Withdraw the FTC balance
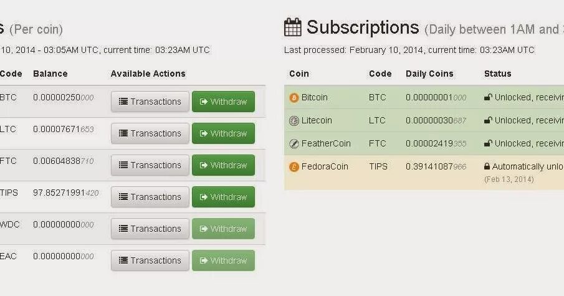This screenshot has width=564, height=296. tap(223, 165)
